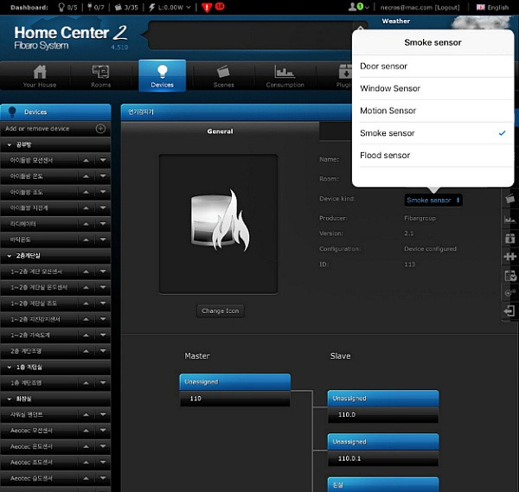Click the right sidebar logout arrow icon

510,311
